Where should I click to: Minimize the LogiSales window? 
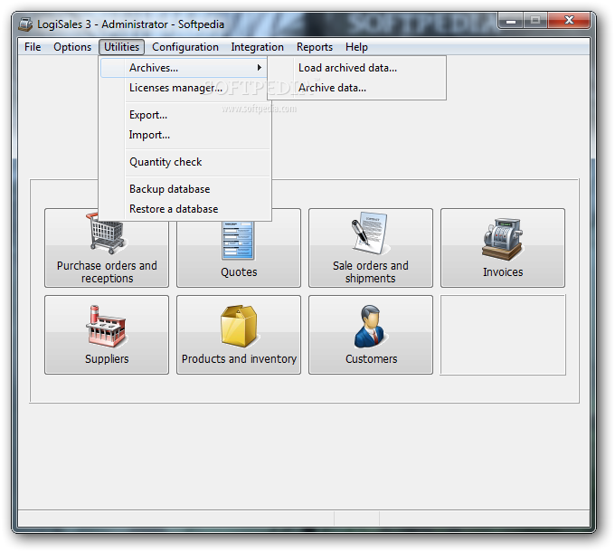click(x=511, y=21)
